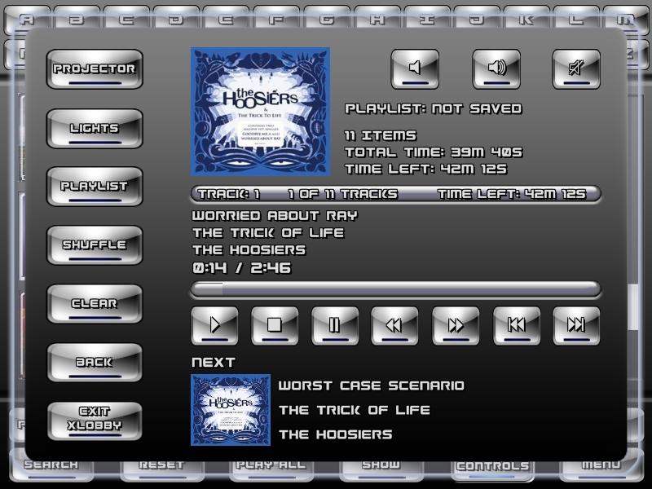Start playback with the Play button
652x489 pixels.
click(x=214, y=325)
